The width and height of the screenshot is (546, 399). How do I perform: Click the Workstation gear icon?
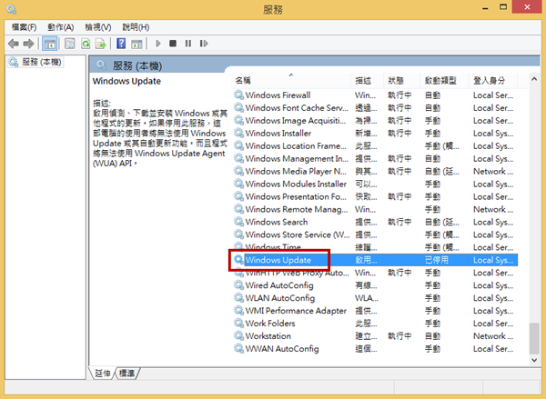238,335
